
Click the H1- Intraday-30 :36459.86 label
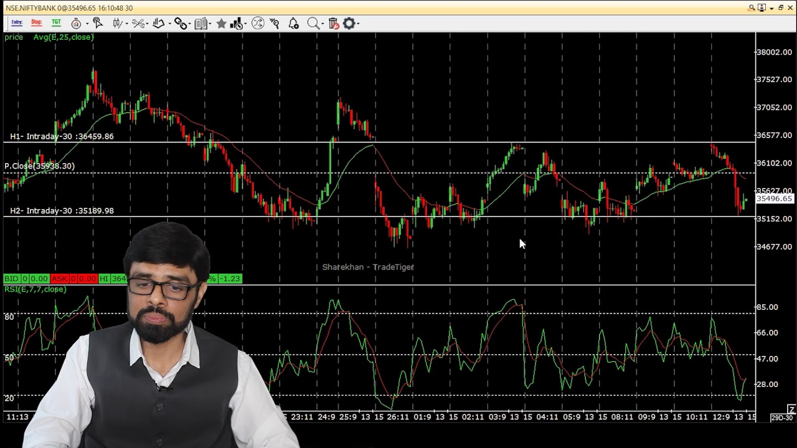click(x=62, y=136)
